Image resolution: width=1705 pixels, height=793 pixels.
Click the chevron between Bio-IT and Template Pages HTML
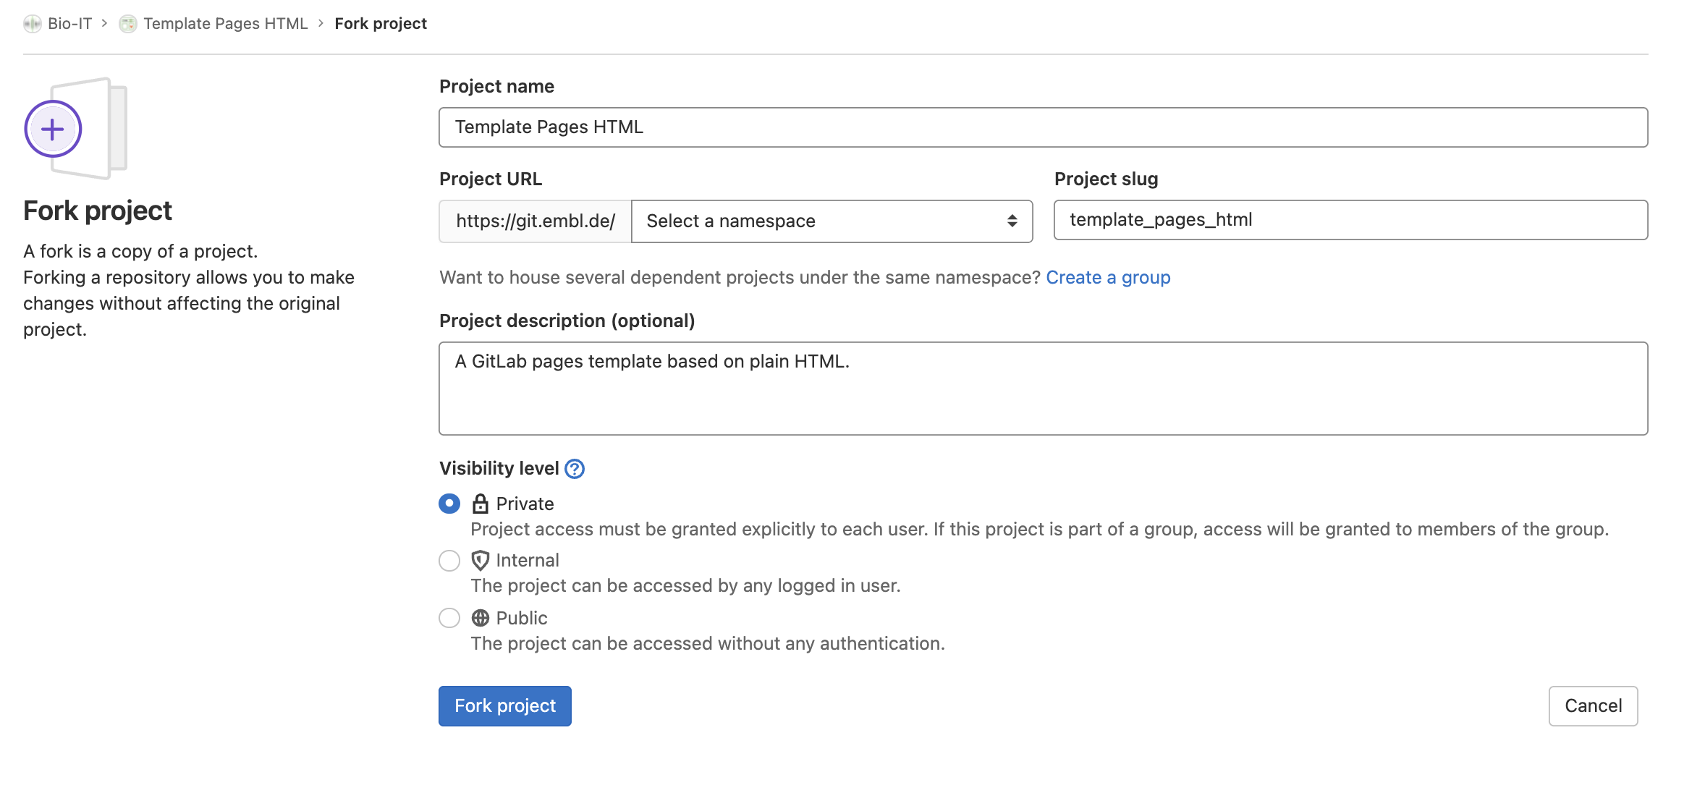pos(106,22)
